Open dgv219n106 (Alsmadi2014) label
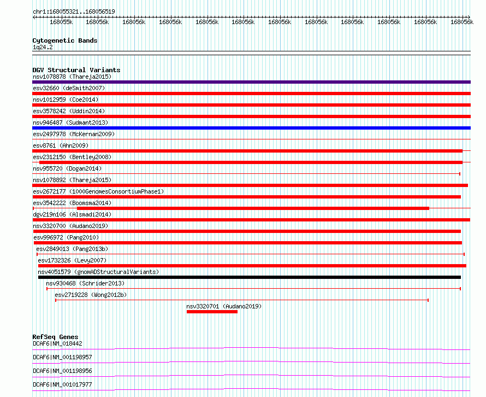486x397 pixels. tap(72, 214)
